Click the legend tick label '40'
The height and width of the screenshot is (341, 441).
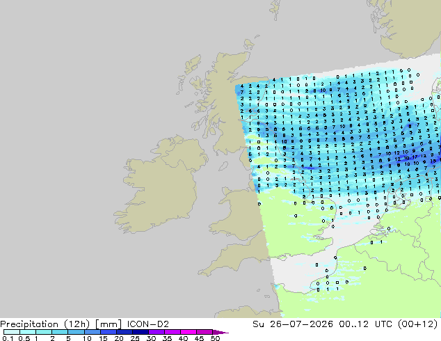[183, 338]
